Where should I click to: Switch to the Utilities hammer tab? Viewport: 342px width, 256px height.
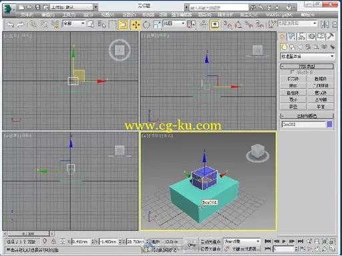coord(331,36)
